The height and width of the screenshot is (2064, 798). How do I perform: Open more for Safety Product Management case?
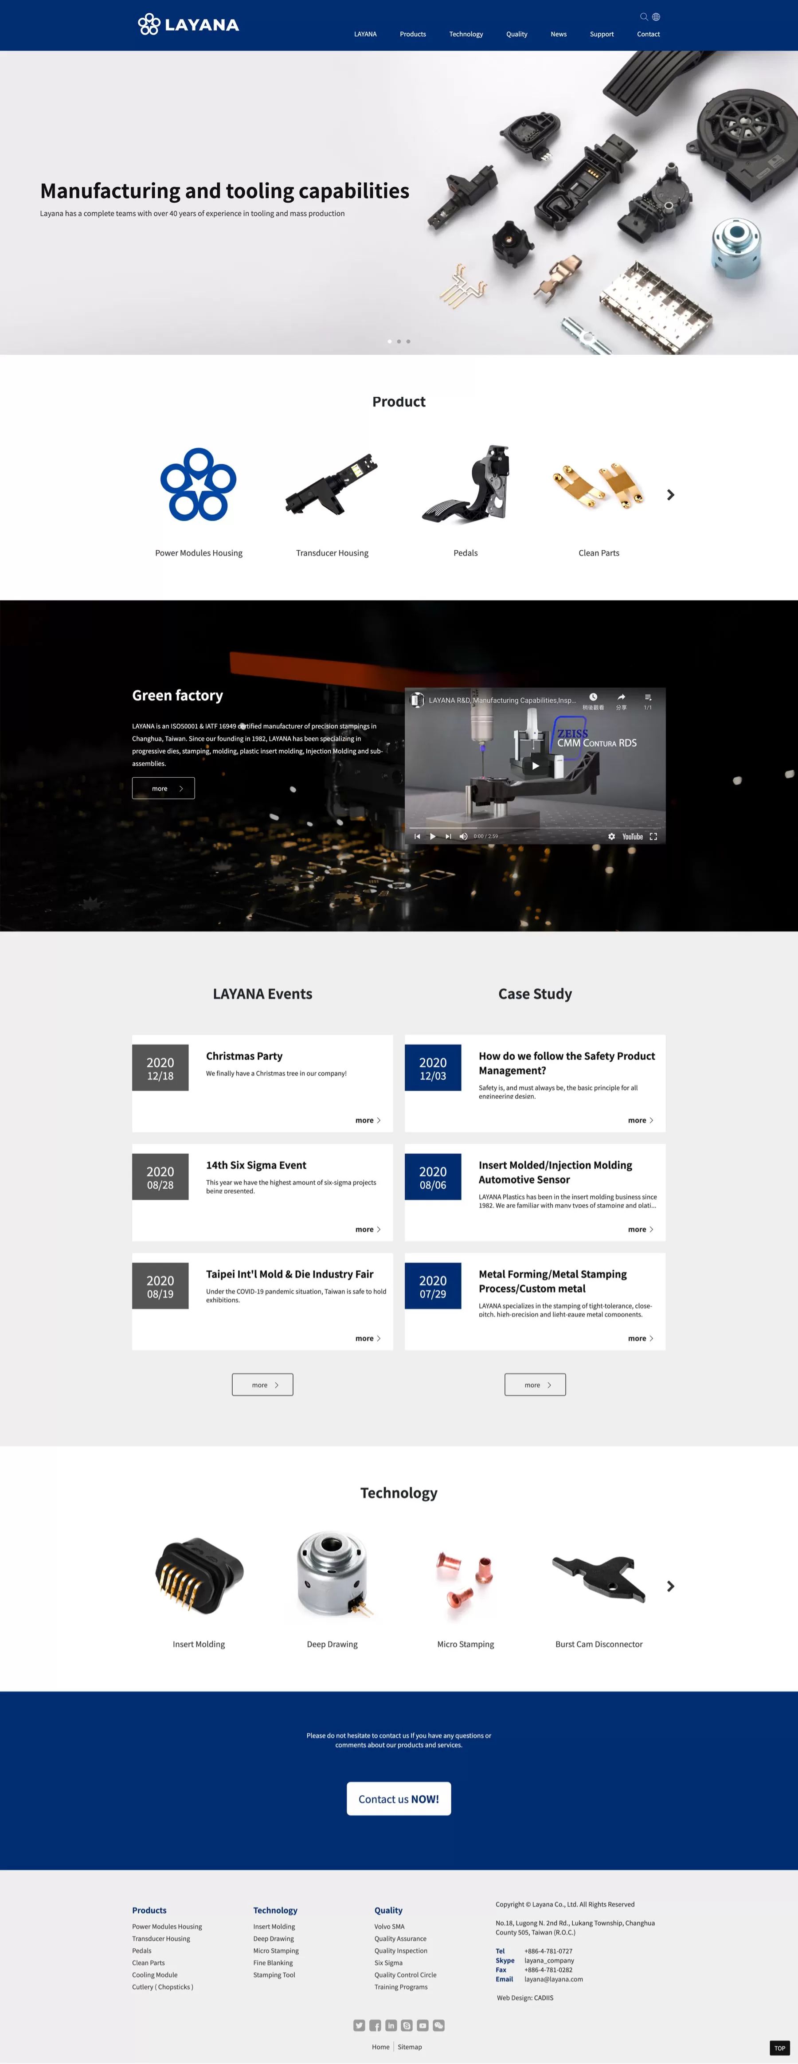click(641, 1120)
